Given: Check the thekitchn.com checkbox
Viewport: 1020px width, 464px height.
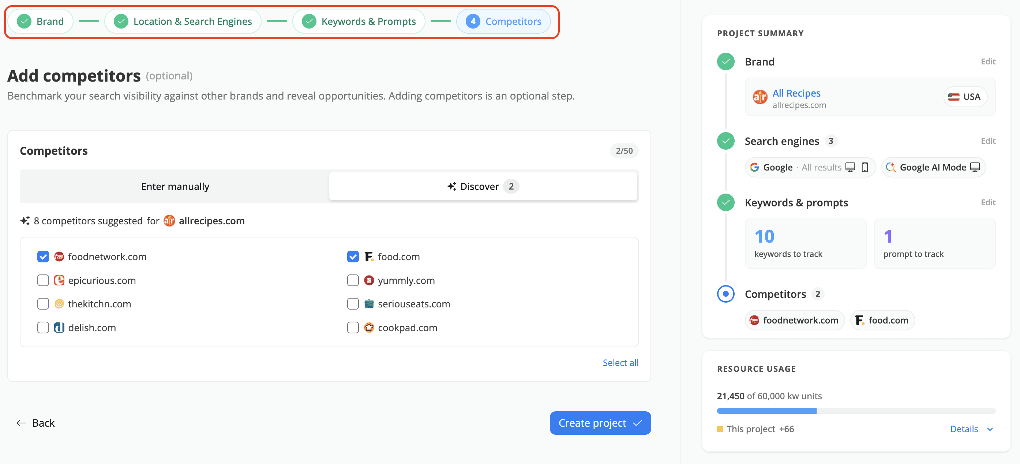Looking at the screenshot, I should click(x=43, y=304).
